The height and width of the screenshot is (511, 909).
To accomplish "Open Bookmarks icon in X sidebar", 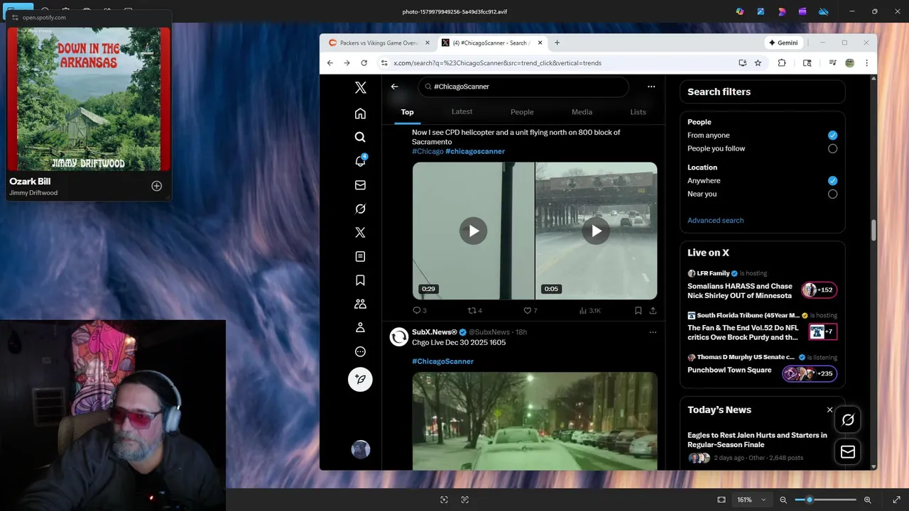I will [360, 280].
